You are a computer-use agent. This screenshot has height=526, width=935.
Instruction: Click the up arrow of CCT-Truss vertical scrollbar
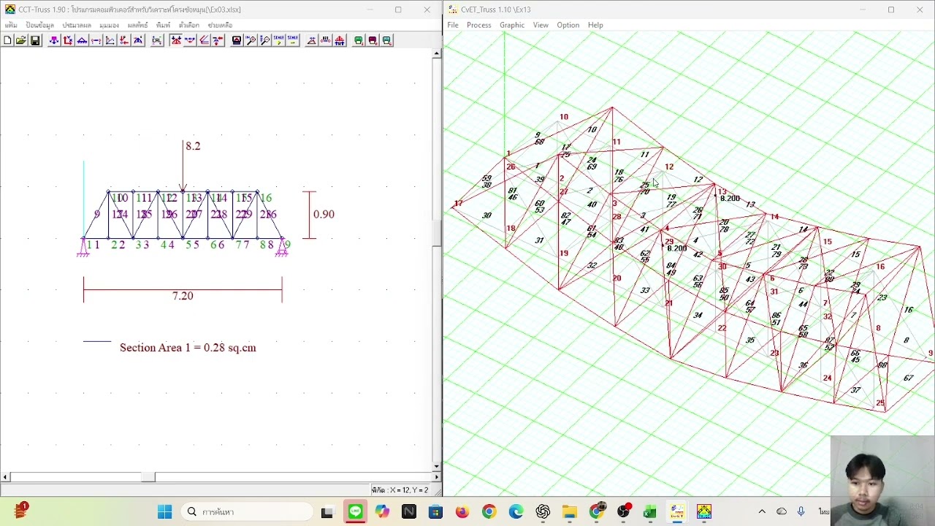tap(437, 53)
